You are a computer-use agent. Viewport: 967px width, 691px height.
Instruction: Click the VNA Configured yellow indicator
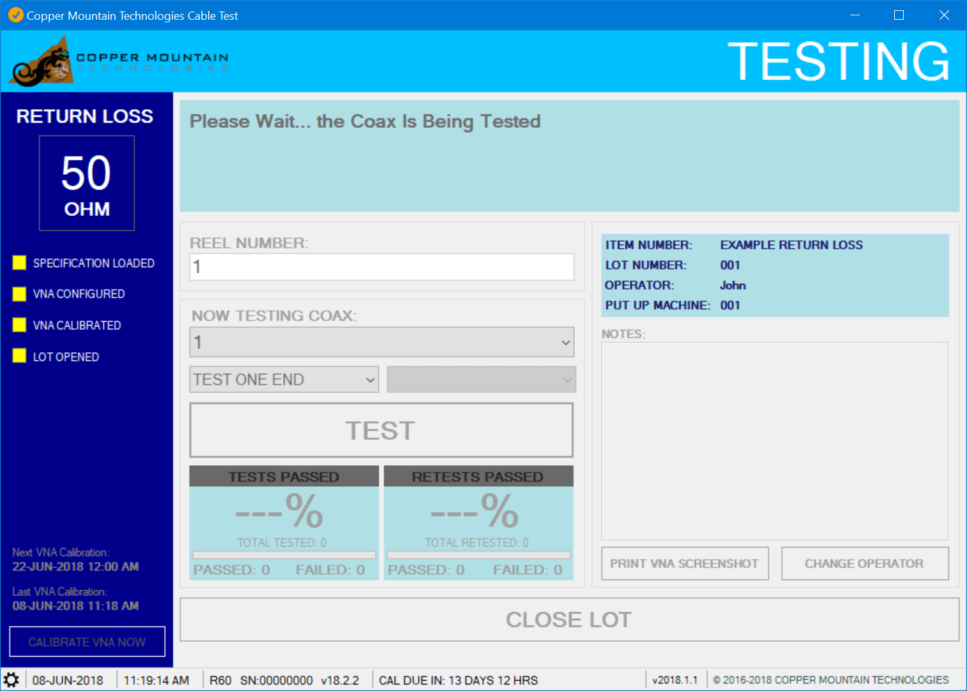coord(19,293)
